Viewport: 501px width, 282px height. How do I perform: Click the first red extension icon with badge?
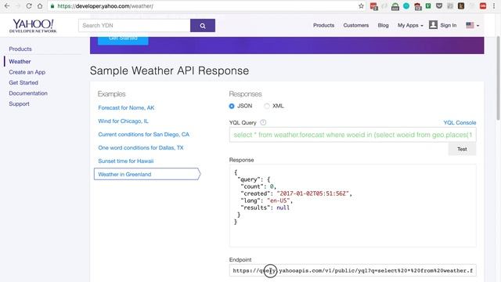pos(373,6)
